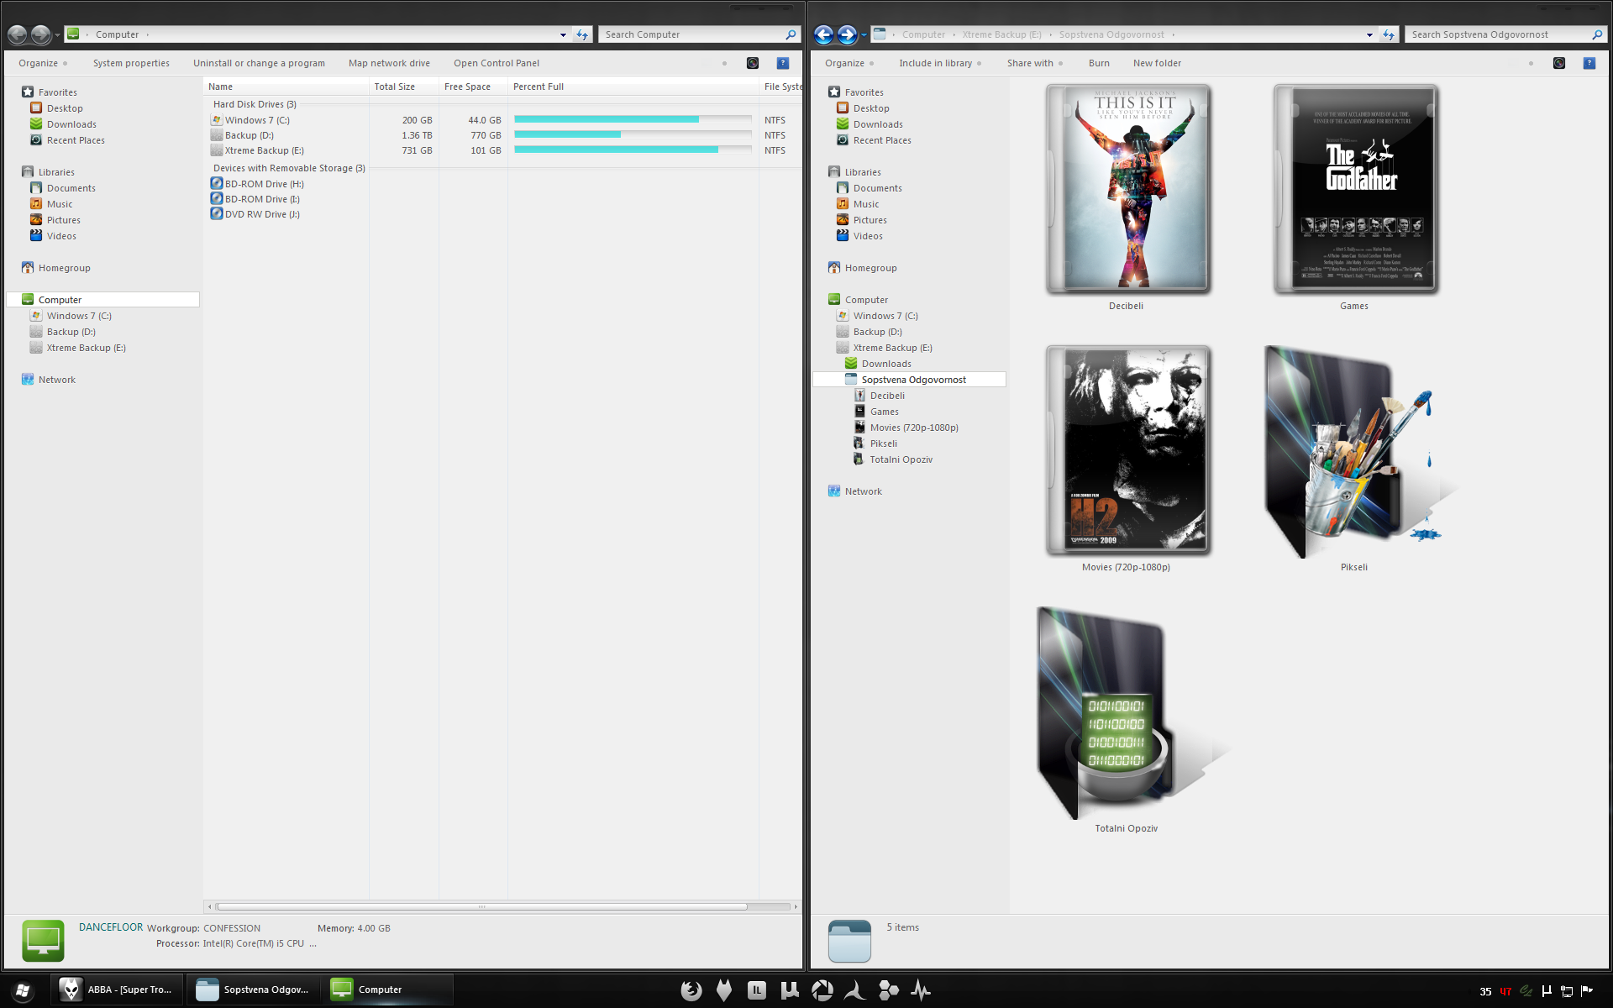Click the Percent Full bar for Xtreme Backup (E:)
This screenshot has width=1613, height=1008.
coord(633,150)
